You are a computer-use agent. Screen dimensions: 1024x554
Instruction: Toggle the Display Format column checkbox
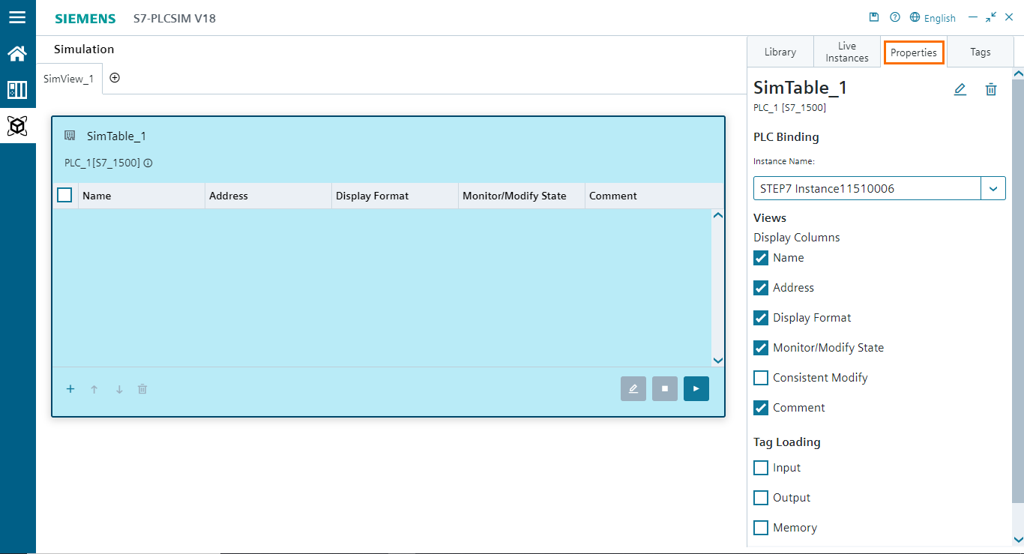[761, 318]
